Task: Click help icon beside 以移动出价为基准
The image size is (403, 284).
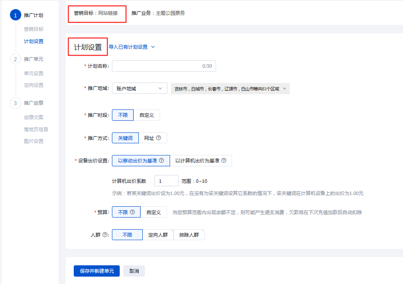Action: [x=161, y=160]
